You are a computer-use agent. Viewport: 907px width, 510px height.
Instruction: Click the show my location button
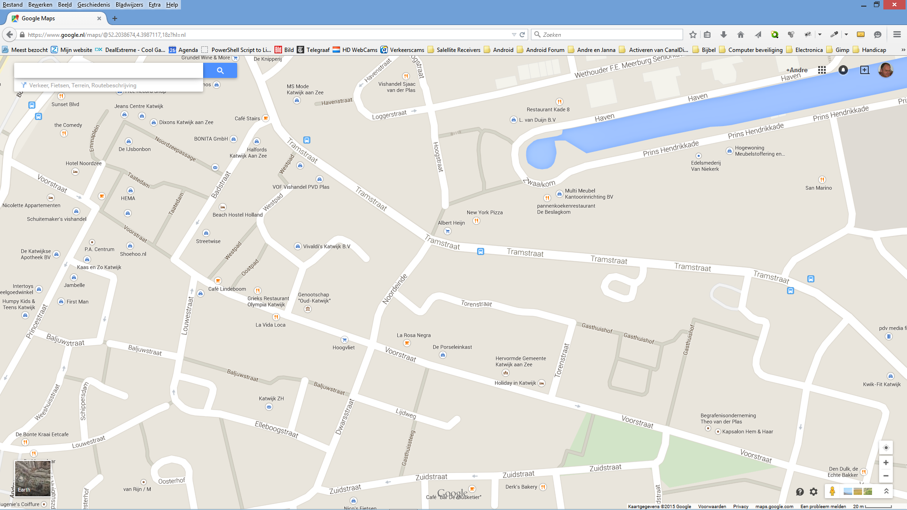pos(886,448)
